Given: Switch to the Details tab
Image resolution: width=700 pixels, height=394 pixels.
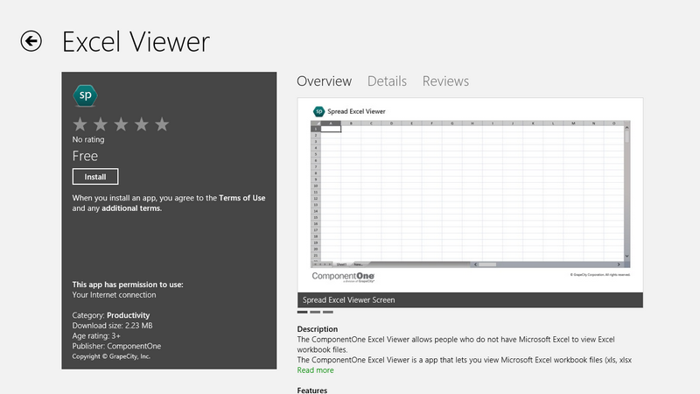Looking at the screenshot, I should tap(387, 81).
